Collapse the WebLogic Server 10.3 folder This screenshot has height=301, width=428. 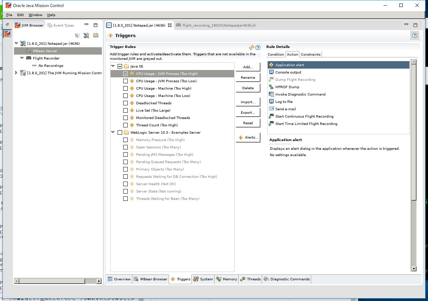[113, 132]
